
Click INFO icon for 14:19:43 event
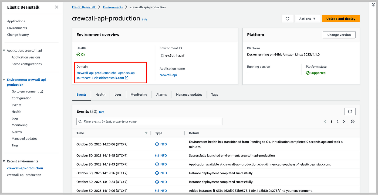pyautogui.click(x=157, y=164)
